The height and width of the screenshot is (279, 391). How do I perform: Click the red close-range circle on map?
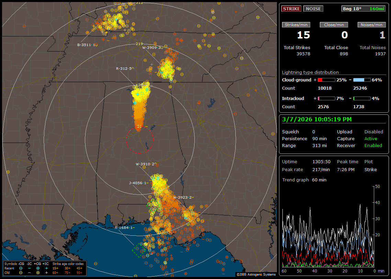point(139,140)
